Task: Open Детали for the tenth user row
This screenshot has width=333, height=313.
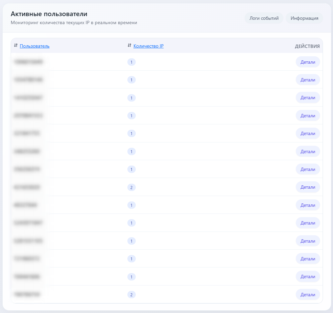Action: click(308, 223)
